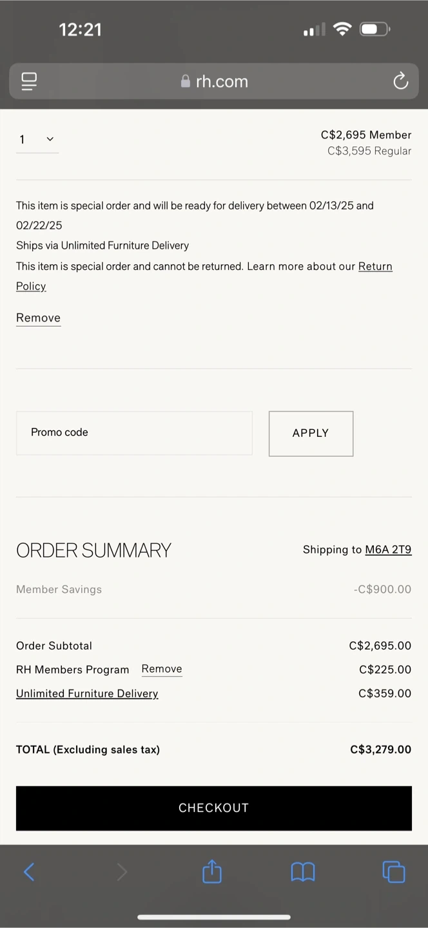Remove the RH Members Program
The height and width of the screenshot is (928, 428).
coord(162,669)
